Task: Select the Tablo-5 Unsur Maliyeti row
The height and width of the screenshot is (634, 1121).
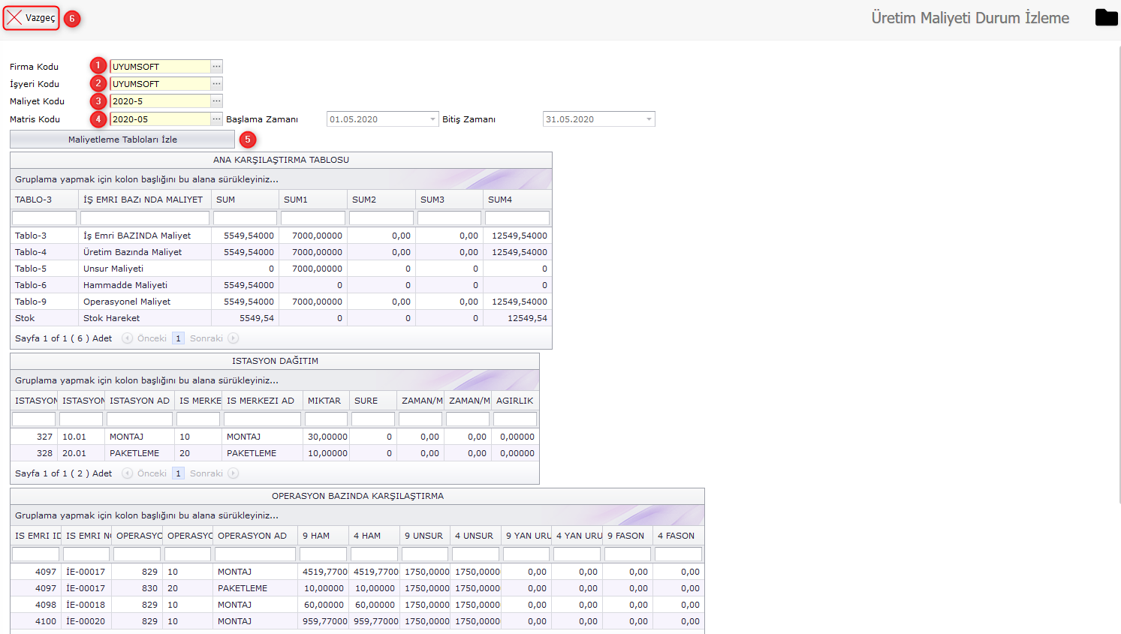Action: pos(281,269)
